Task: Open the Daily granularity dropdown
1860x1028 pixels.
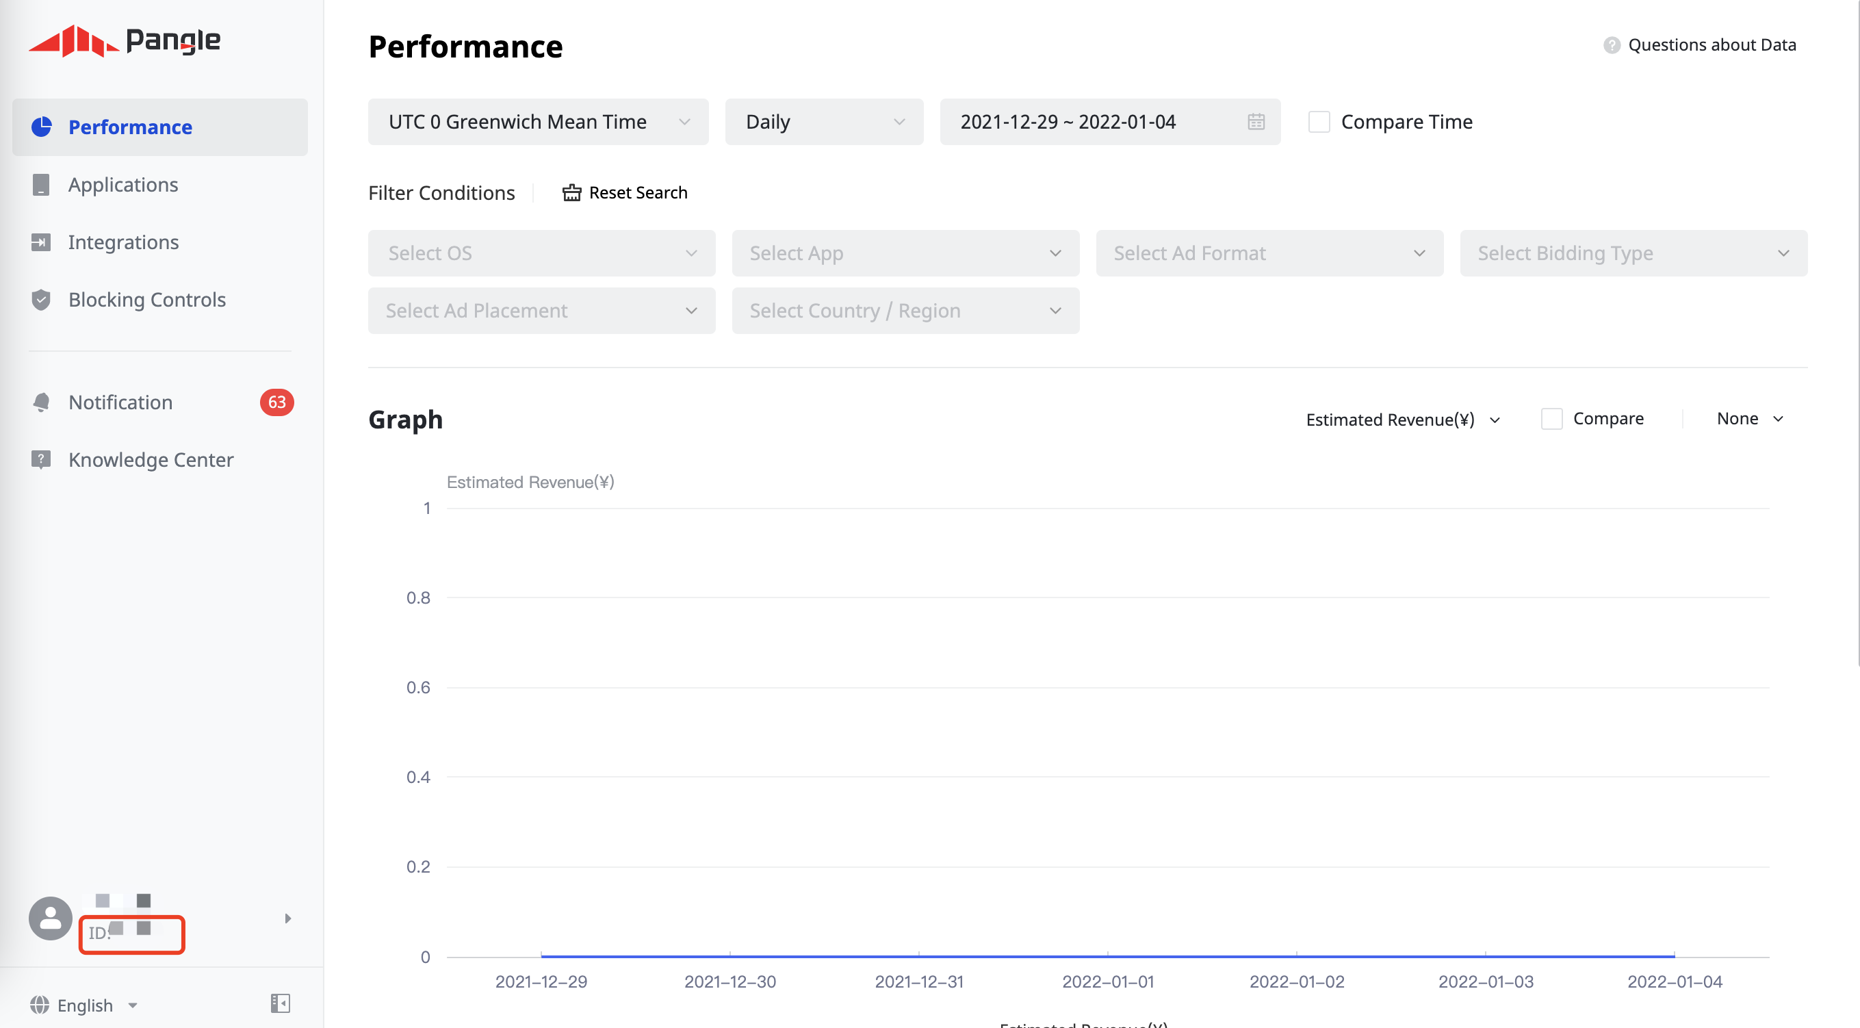Action: click(824, 122)
